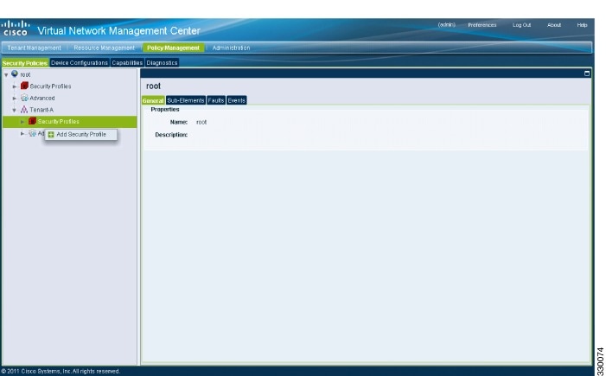Screen dimensions: 606x376
Task: Click the Description field label
Action: (x=171, y=135)
